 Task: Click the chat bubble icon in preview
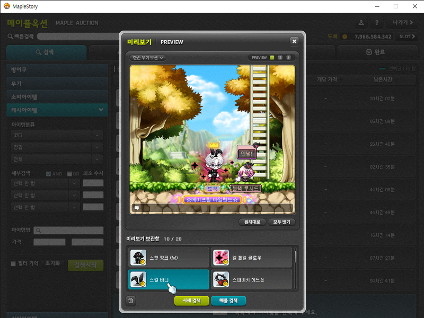137,208
